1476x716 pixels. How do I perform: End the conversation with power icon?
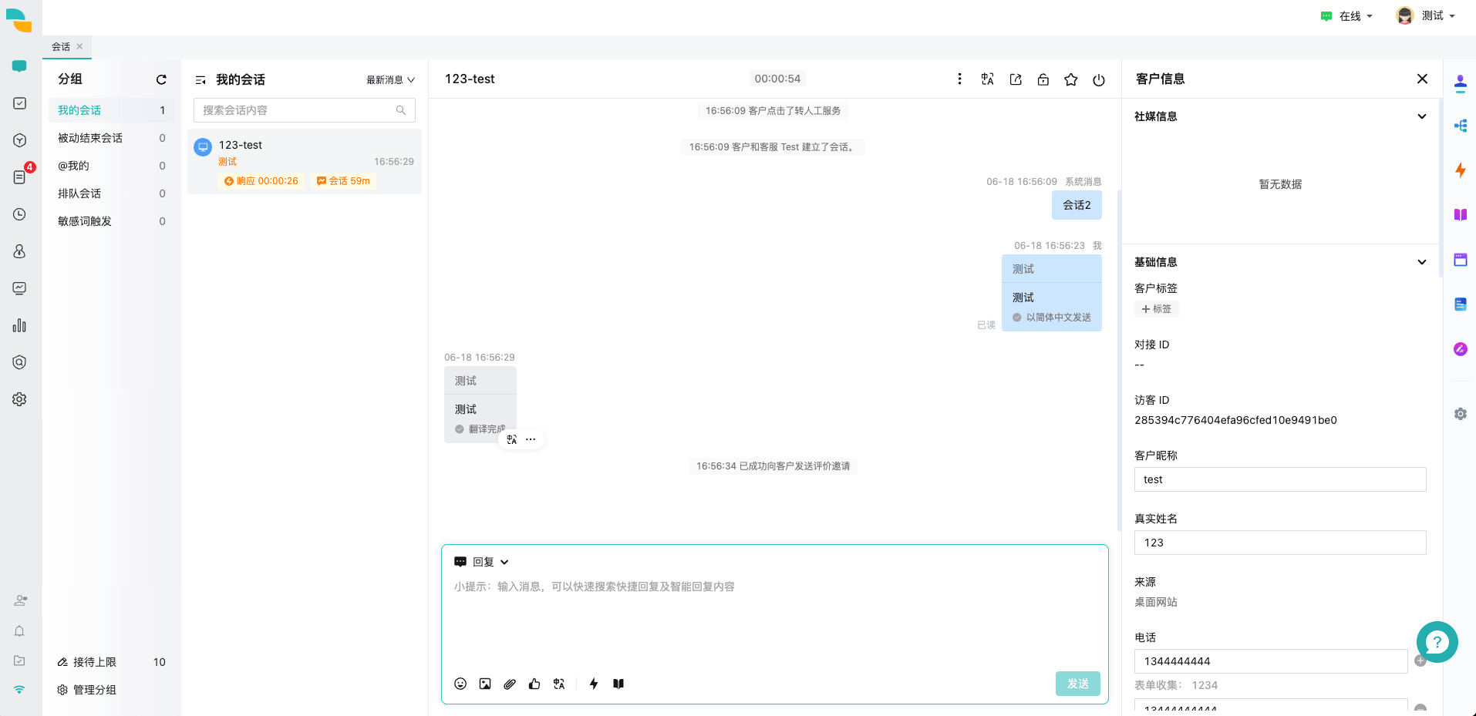tap(1099, 79)
